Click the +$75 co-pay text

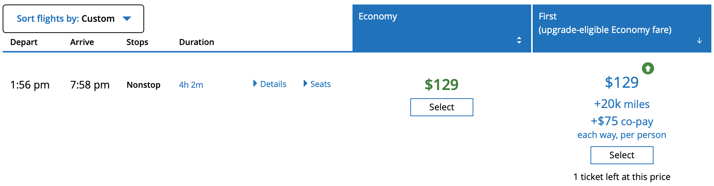622,121
